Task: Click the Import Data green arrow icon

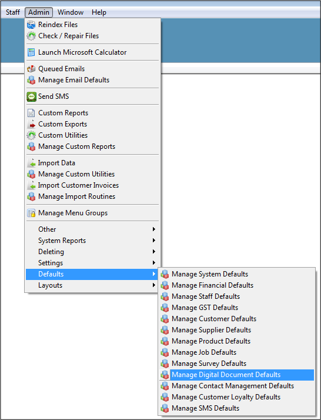Action: [31, 163]
